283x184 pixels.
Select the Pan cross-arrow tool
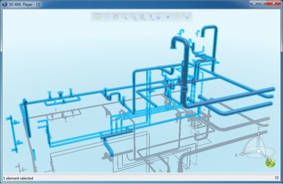coord(107,17)
